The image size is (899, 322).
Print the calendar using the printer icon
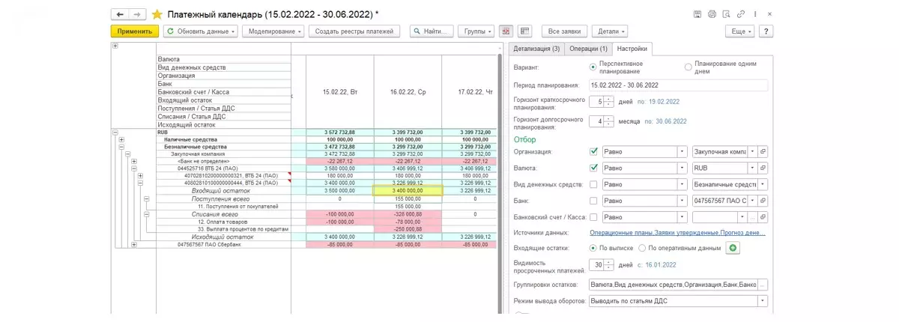coord(712,14)
